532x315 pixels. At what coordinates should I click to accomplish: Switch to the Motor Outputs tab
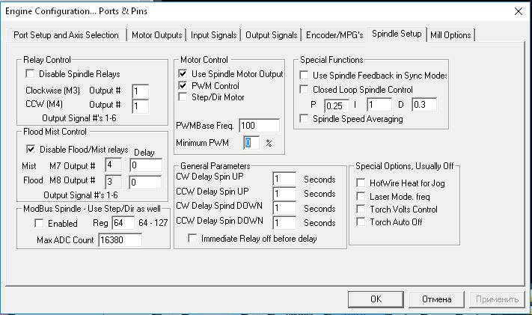click(156, 35)
